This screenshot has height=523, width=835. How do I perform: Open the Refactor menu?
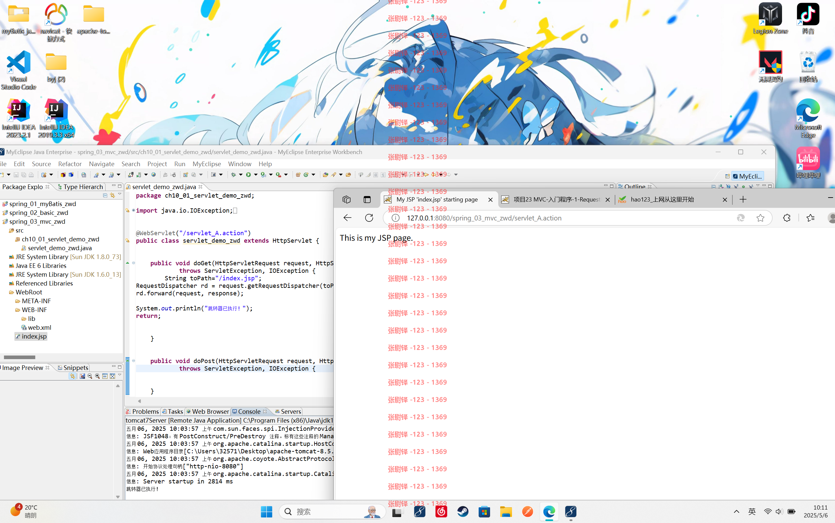[70, 164]
